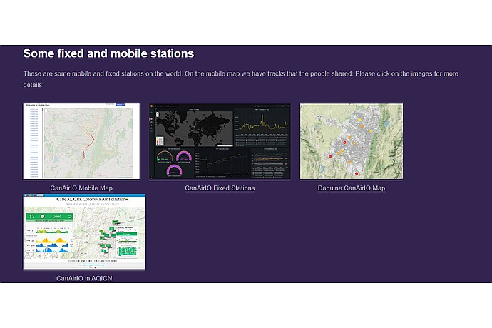492x328 pixels.
Task: Open the CanAirIO Fixed Stations link
Action: point(220,188)
